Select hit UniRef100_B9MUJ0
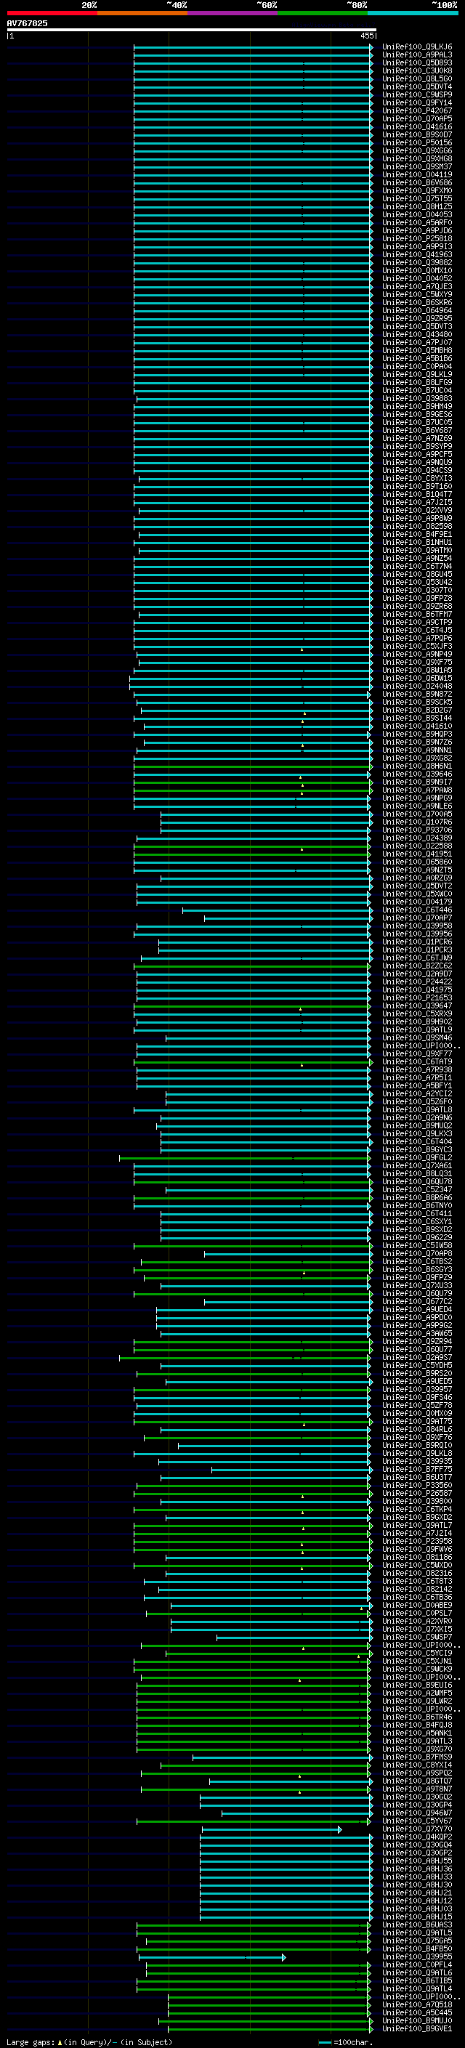 coord(416,2020)
